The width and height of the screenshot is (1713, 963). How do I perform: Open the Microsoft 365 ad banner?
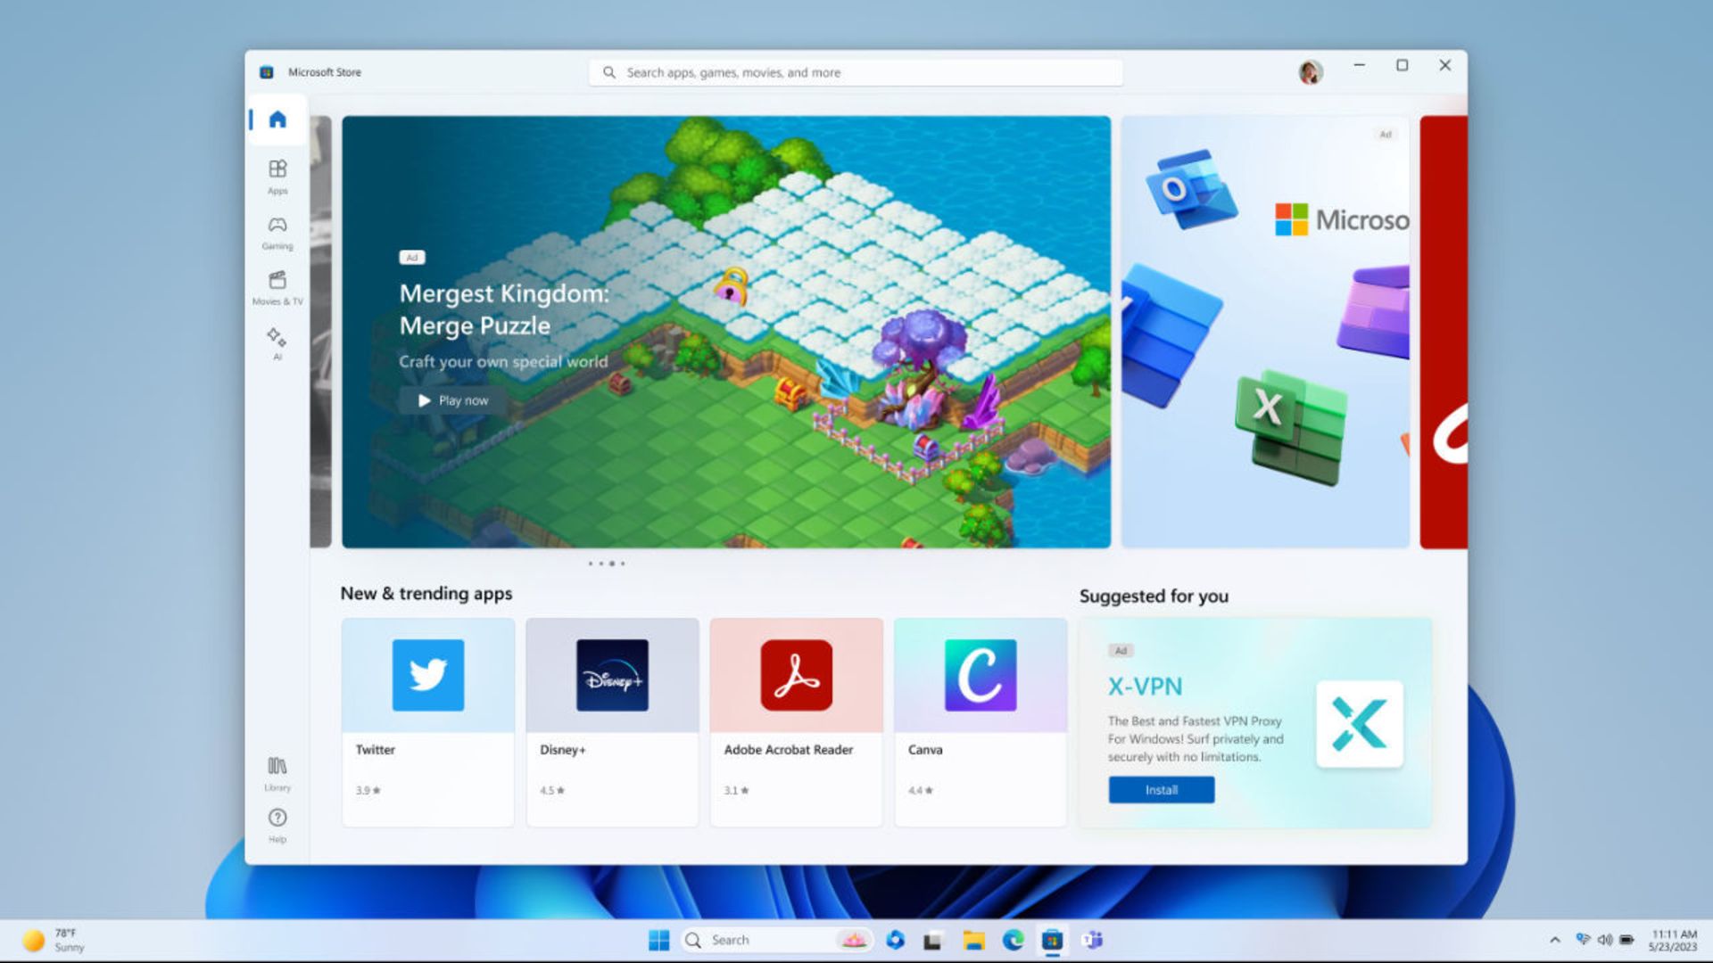1265,332
